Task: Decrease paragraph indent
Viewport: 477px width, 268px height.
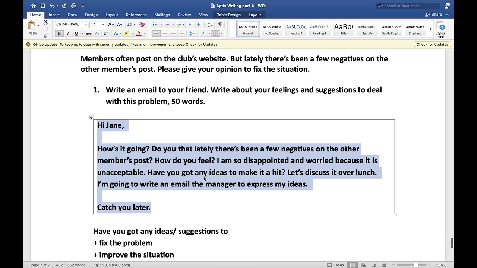Action: 191,24
